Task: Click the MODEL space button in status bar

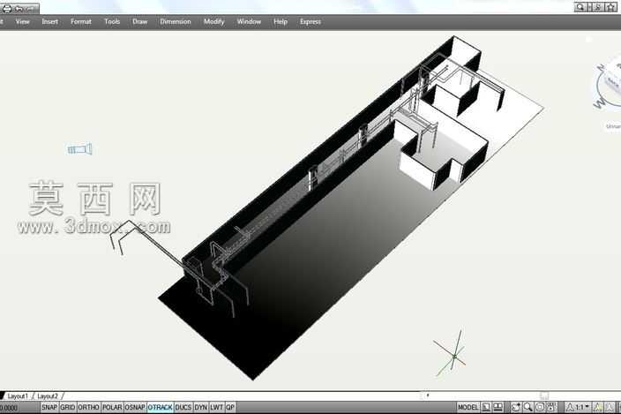Action: [468, 407]
